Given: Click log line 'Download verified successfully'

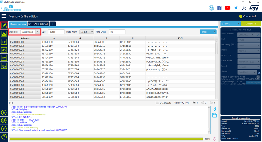Looking at the screenshot, I should pos(32,114).
